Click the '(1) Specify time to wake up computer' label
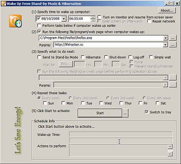 pyautogui.click(x=61, y=12)
